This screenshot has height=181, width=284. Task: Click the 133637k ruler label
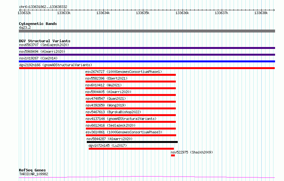pyautogui.click(x=221, y=13)
